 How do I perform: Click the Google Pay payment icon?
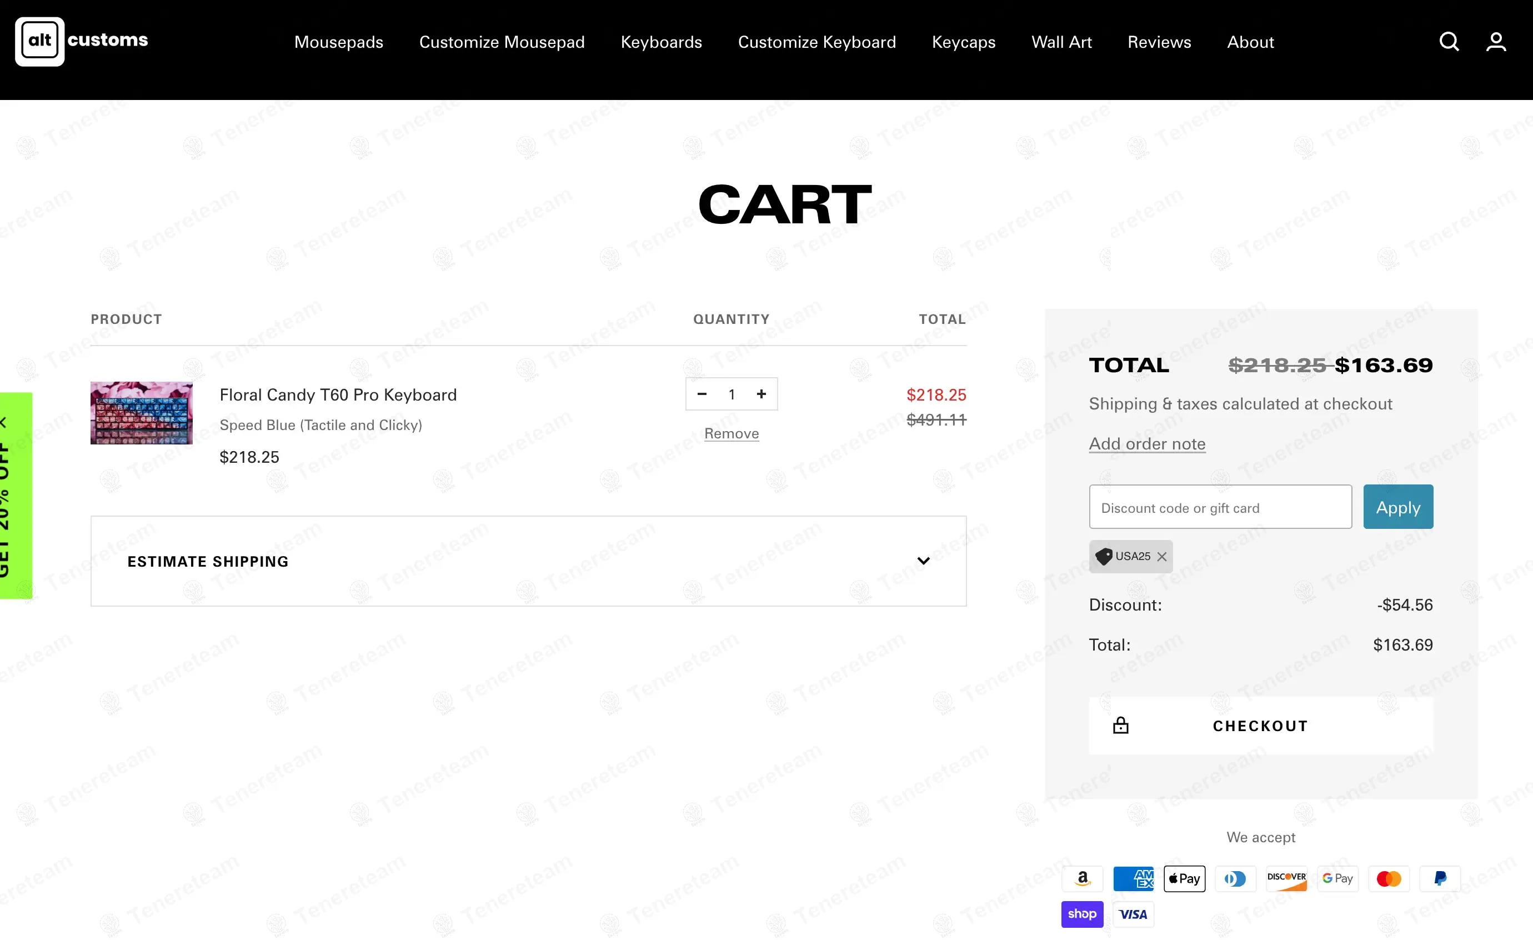(1337, 878)
